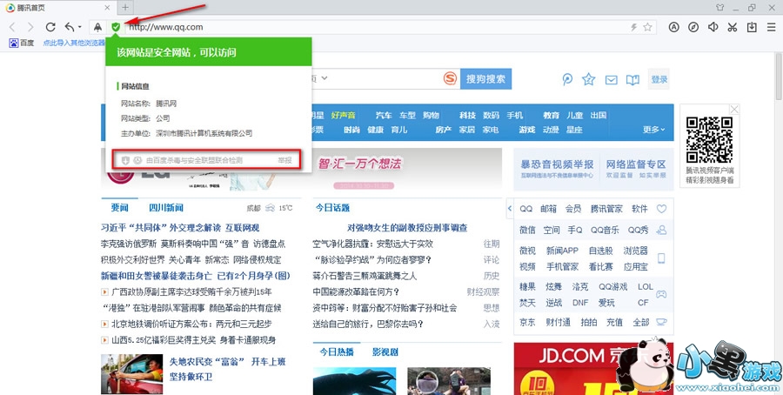Select the 影视剧 tab
Image resolution: width=783 pixels, height=395 pixels.
tap(385, 352)
